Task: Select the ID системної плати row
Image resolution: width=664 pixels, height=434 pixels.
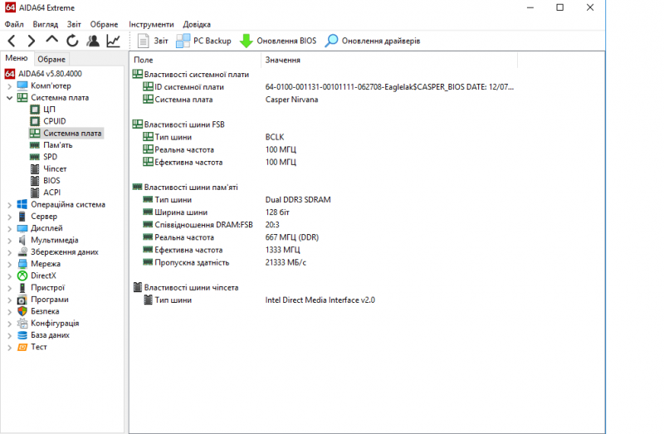Action: (188, 87)
